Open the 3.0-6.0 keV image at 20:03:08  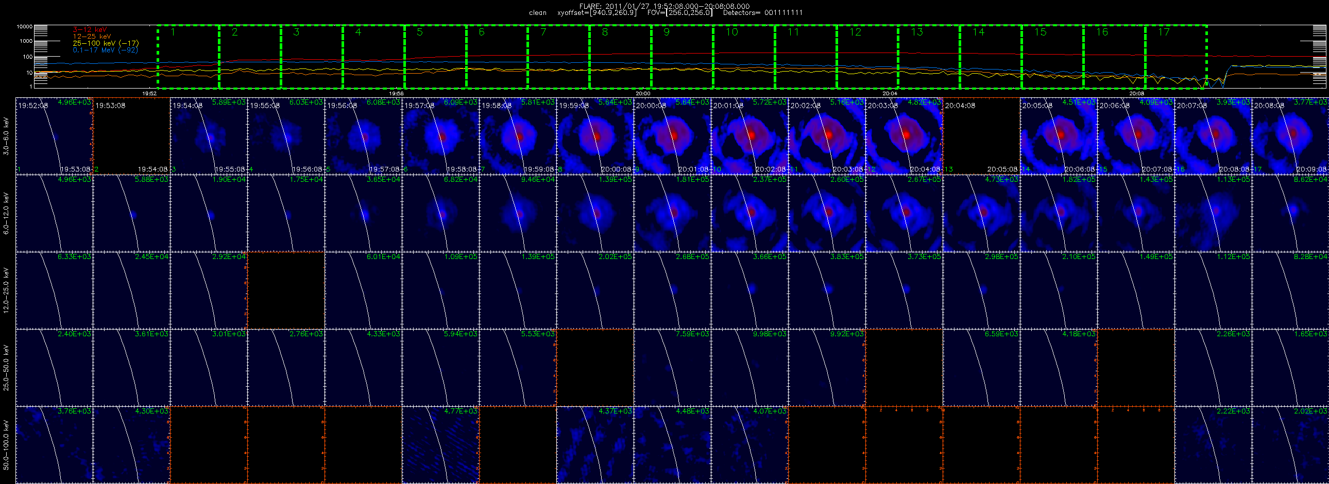pos(905,136)
